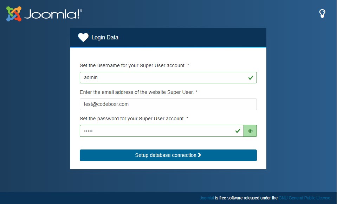Click the lightbulb help icon
The width and height of the screenshot is (337, 204).
(x=322, y=14)
